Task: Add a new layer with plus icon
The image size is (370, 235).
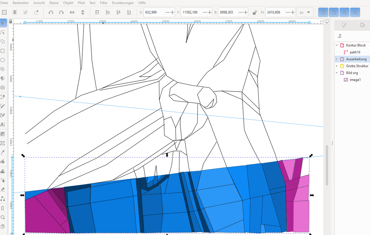Action: 340,36
